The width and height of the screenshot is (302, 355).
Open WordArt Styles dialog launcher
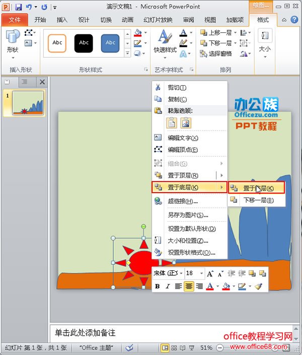click(192, 70)
